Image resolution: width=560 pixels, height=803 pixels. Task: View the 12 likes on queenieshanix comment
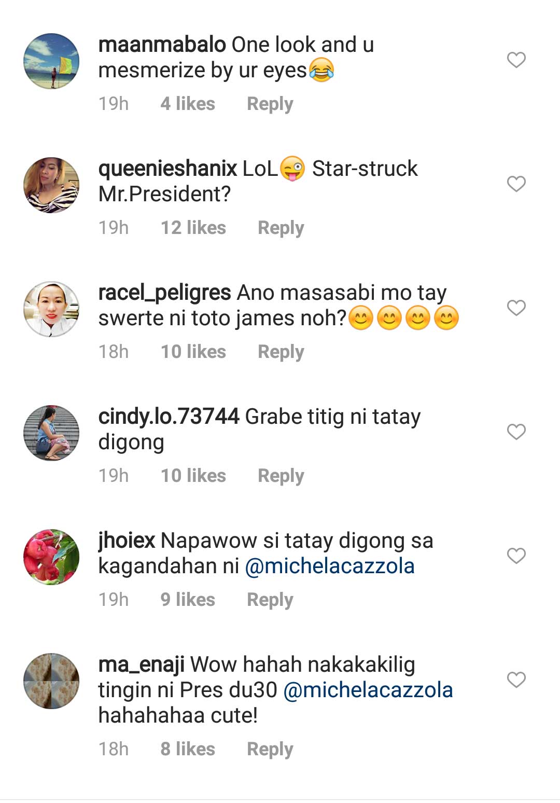(x=193, y=228)
